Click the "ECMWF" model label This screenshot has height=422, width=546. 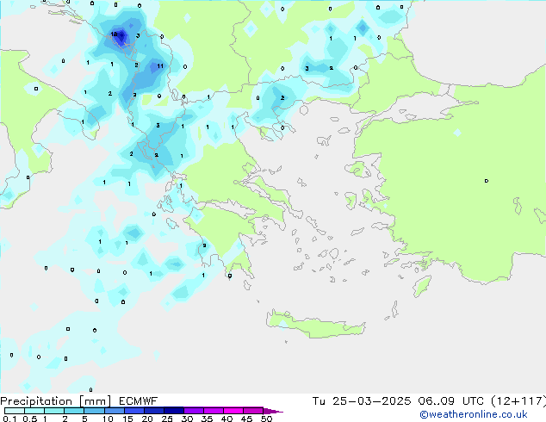point(139,401)
